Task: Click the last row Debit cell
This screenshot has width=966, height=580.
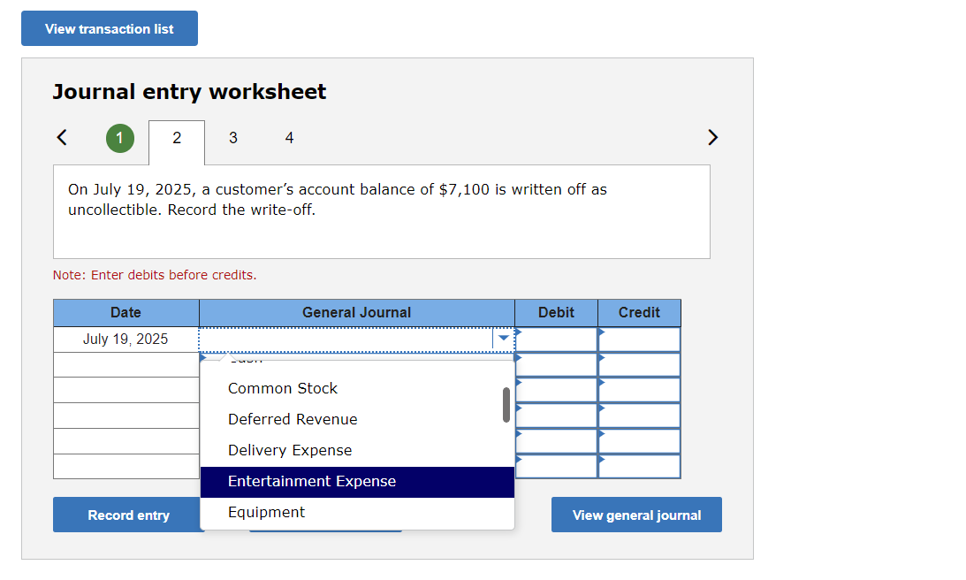Action: [556, 467]
